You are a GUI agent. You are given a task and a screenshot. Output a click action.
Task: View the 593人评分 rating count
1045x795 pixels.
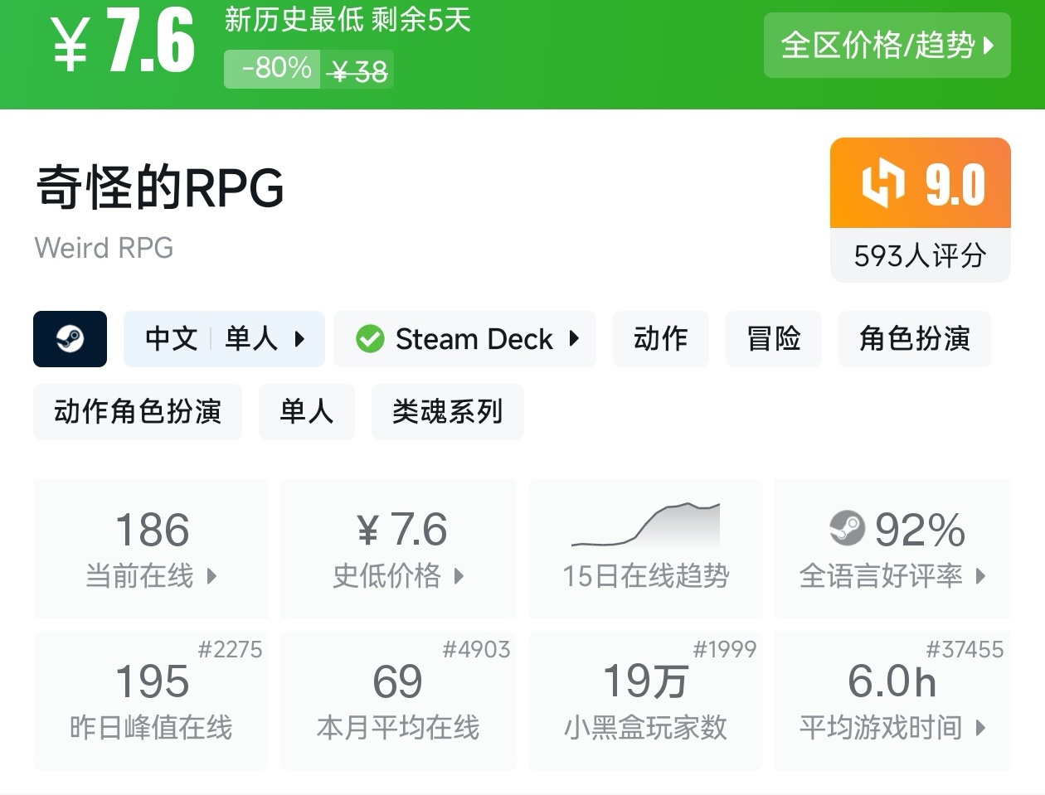(920, 255)
